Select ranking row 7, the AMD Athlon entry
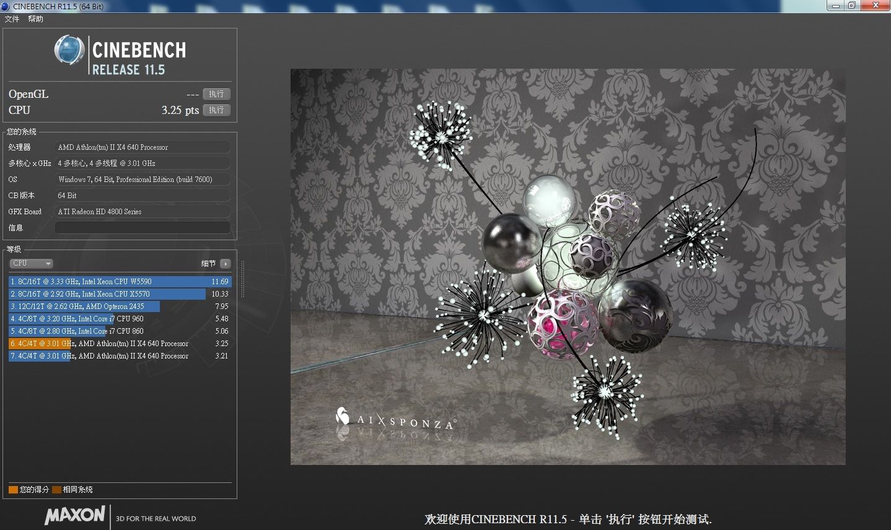Viewport: 891px width, 530px height. tap(120, 356)
